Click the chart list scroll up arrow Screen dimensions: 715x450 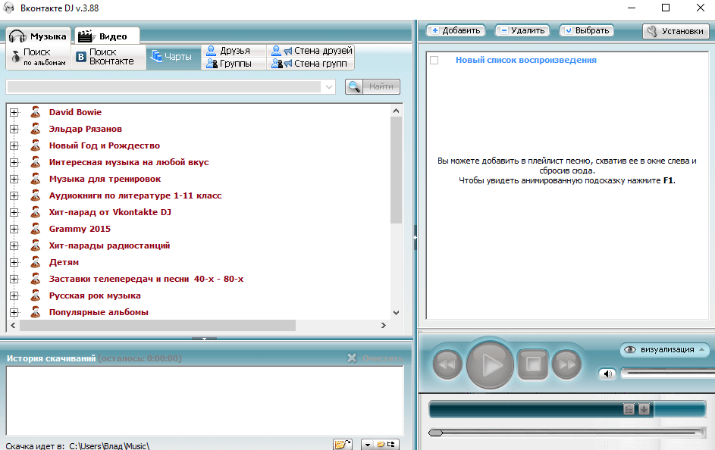[396, 111]
